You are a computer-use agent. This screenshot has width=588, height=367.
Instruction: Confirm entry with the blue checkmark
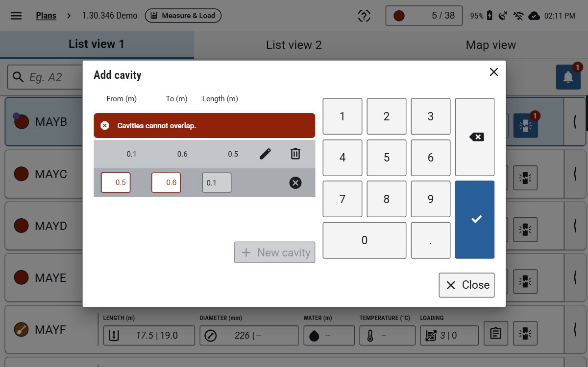(475, 219)
